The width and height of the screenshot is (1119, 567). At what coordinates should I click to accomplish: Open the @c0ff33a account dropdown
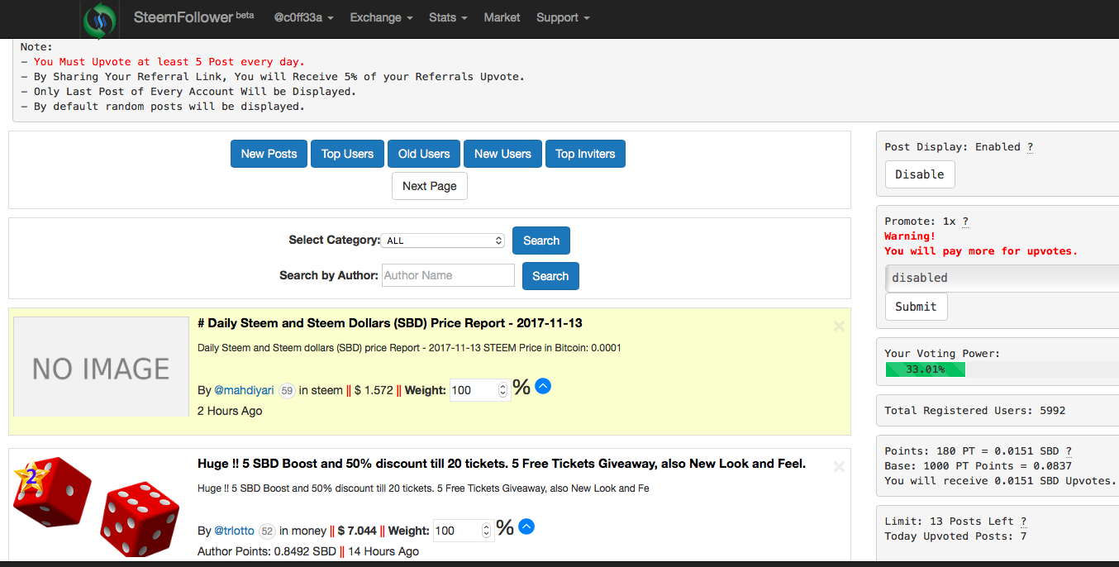click(303, 17)
